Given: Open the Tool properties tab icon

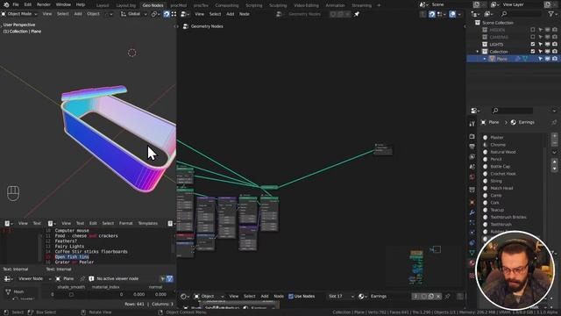Looking at the screenshot, I should coord(472,124).
